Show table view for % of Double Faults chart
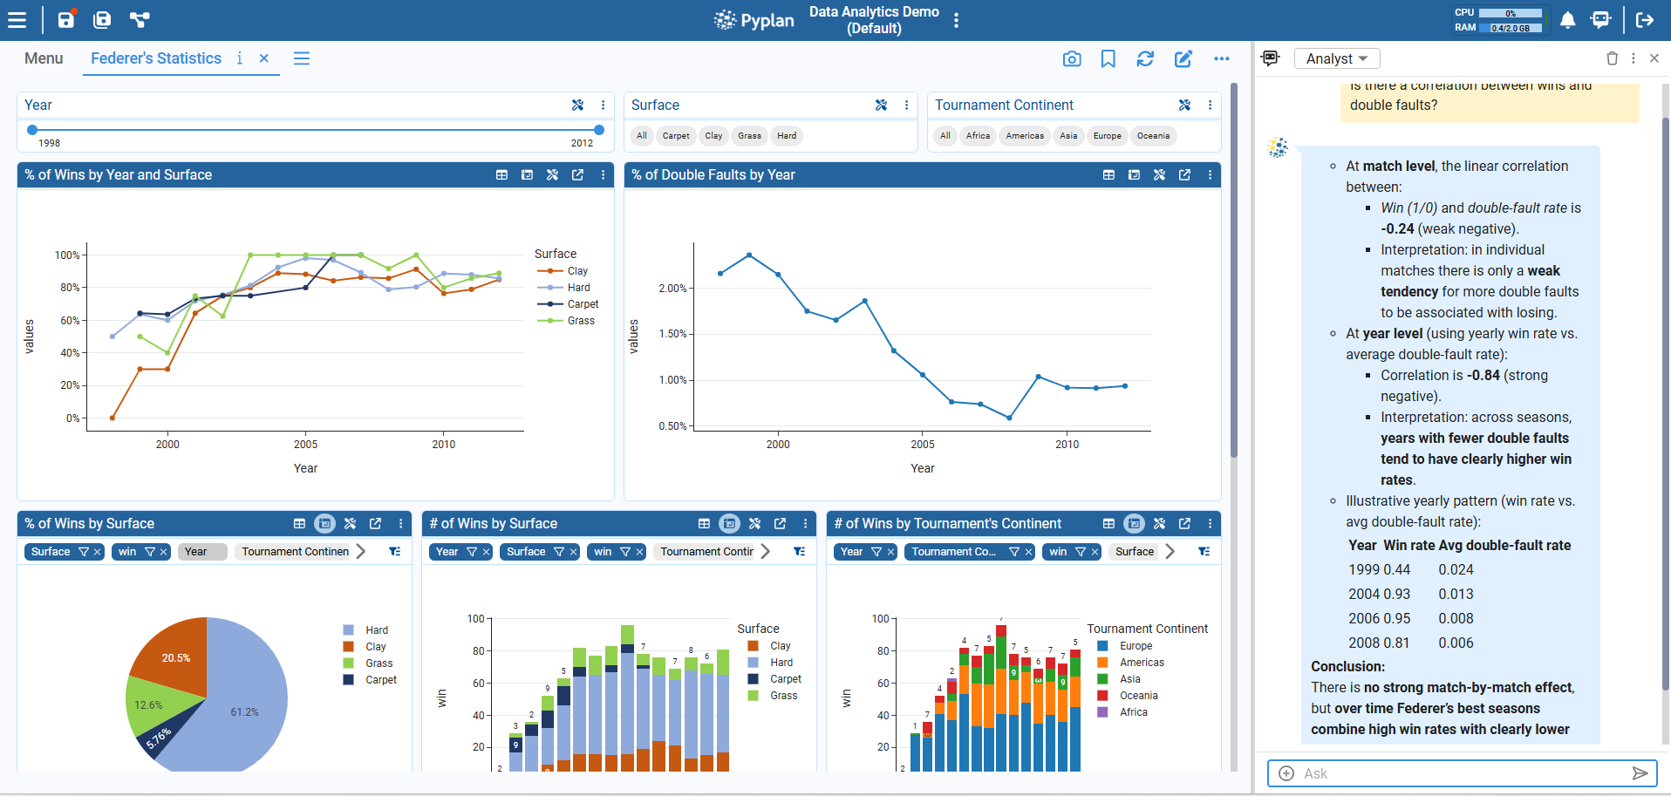 (1108, 175)
